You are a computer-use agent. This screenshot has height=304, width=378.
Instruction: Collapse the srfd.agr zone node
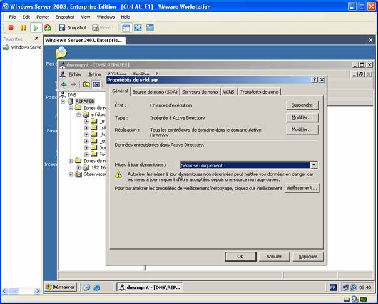pos(79,115)
